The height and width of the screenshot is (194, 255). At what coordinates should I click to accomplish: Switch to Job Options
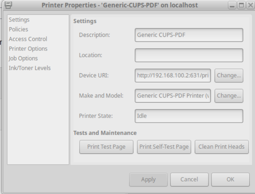[x=23, y=58]
